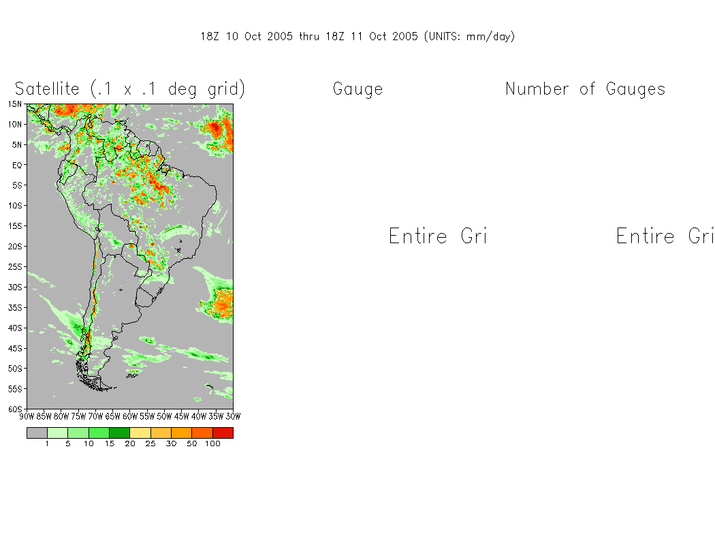The height and width of the screenshot is (545, 715).
Task: Click the red rainfall cluster in northeast Atlantic
Action: (216, 129)
